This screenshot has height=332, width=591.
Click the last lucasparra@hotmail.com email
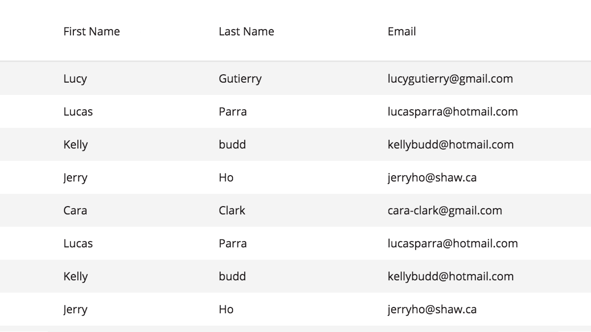pyautogui.click(x=453, y=243)
